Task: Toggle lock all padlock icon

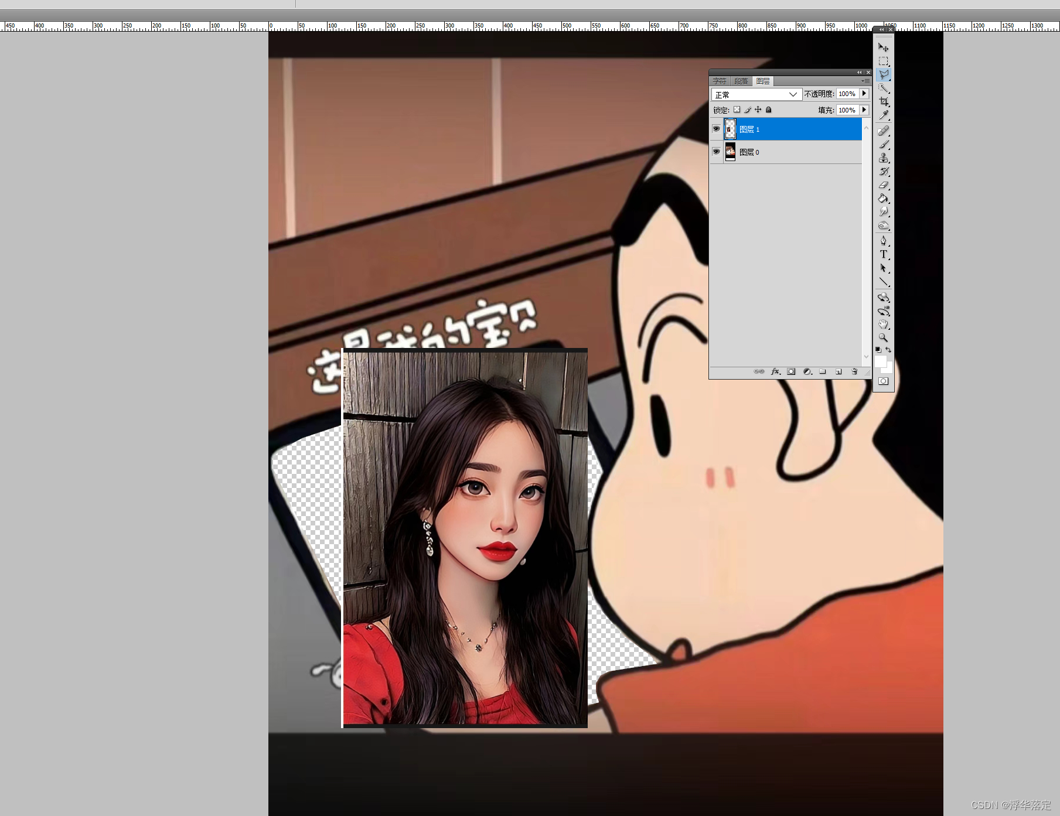Action: click(x=769, y=110)
